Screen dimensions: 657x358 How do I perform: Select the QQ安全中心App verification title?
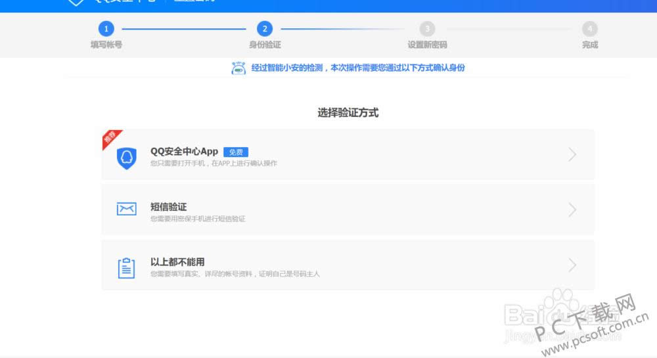[185, 151]
